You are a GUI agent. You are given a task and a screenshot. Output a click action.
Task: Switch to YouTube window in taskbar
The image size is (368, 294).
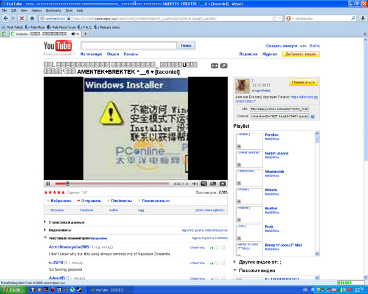point(110,290)
